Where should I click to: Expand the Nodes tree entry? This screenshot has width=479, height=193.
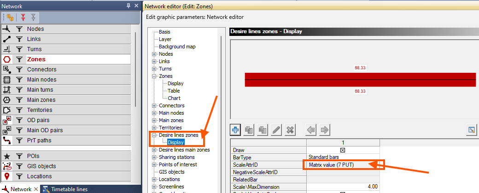tap(154, 54)
